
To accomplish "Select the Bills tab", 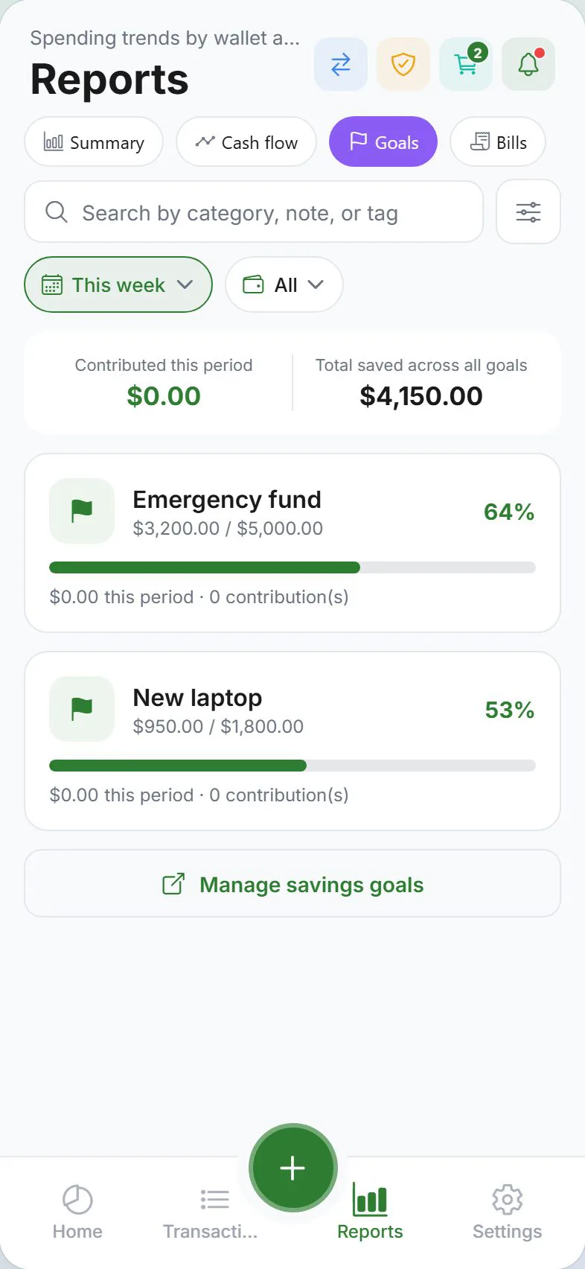I will (x=498, y=141).
